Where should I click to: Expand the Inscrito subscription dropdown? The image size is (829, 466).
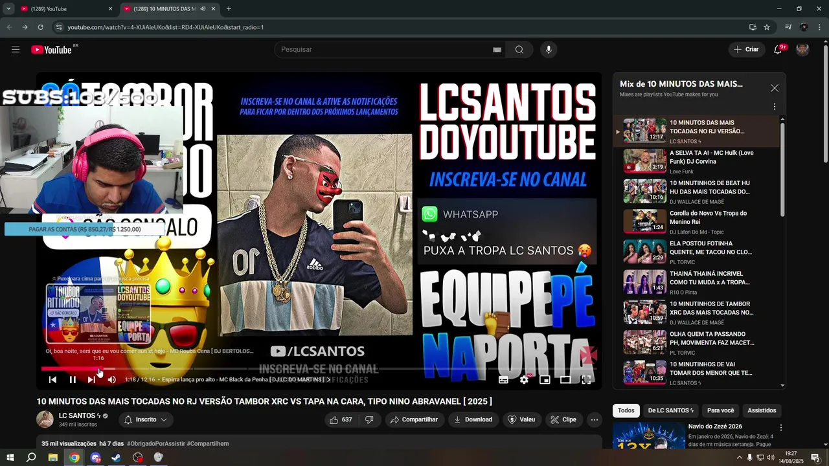tap(146, 419)
